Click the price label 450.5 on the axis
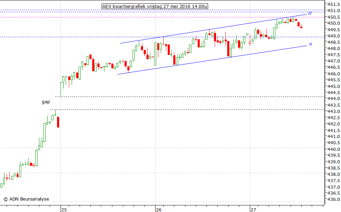Viewport: 341px width, 212px height. [x=334, y=17]
